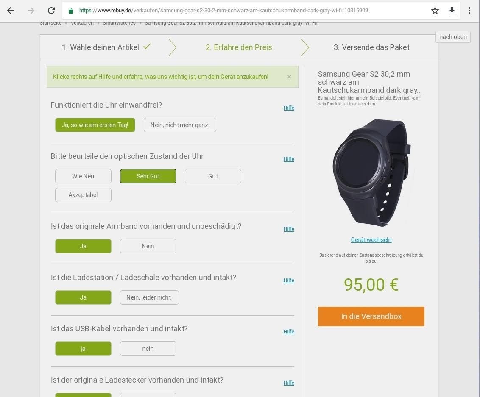
Task: Open the 'Gerät wechseln' link
Action: [x=371, y=240]
